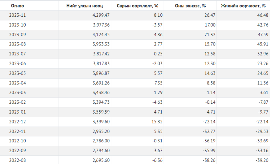This screenshot has width=271, height=164.
Task: Select the 8.58 year-to-date value
Action: [211, 83]
